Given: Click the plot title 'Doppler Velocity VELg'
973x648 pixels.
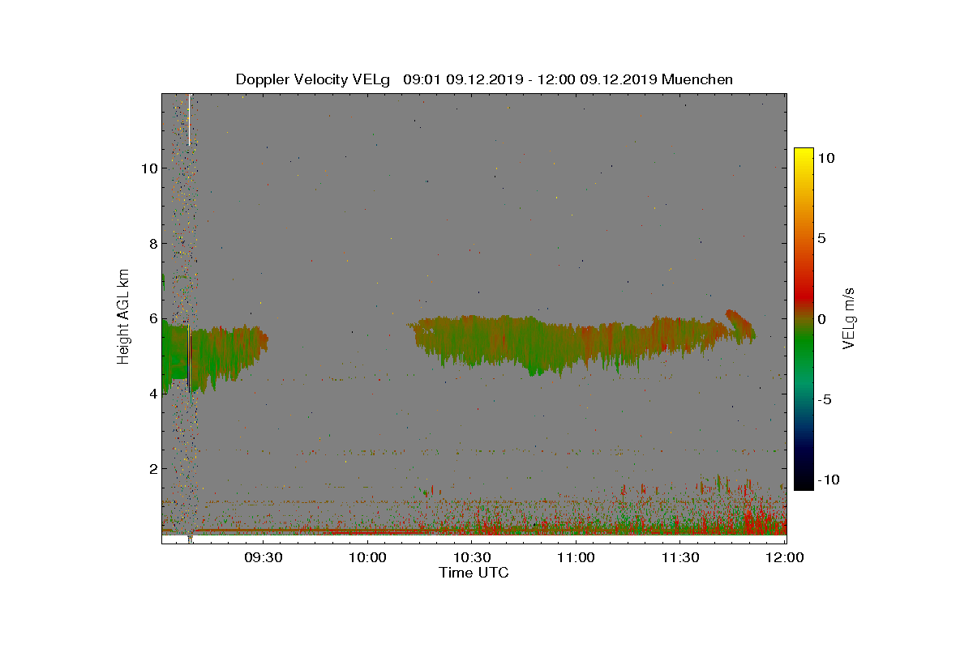Looking at the screenshot, I should (313, 79).
